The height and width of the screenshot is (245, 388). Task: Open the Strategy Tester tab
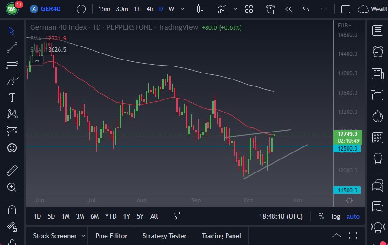[164, 236]
